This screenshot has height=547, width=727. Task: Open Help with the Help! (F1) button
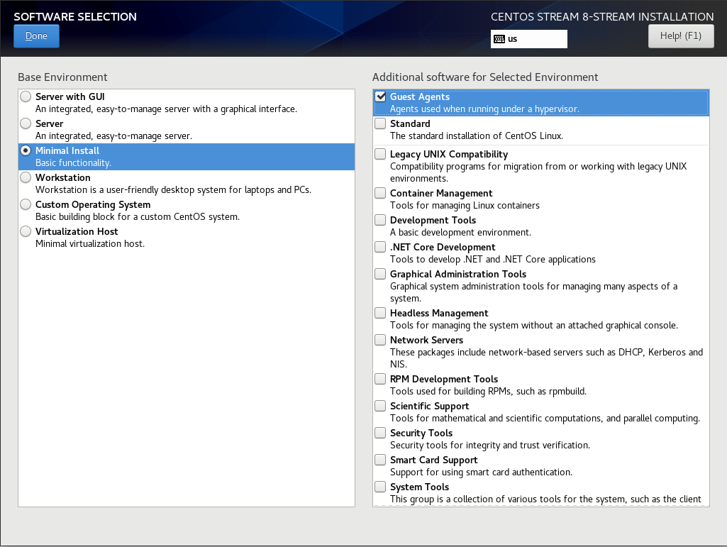pyautogui.click(x=681, y=36)
